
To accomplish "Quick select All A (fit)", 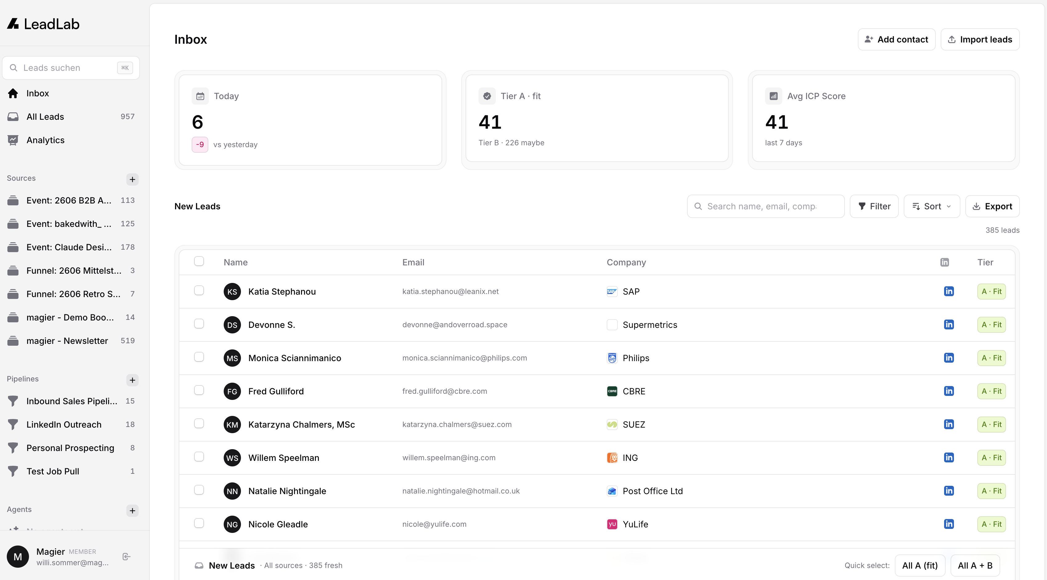I will (920, 566).
